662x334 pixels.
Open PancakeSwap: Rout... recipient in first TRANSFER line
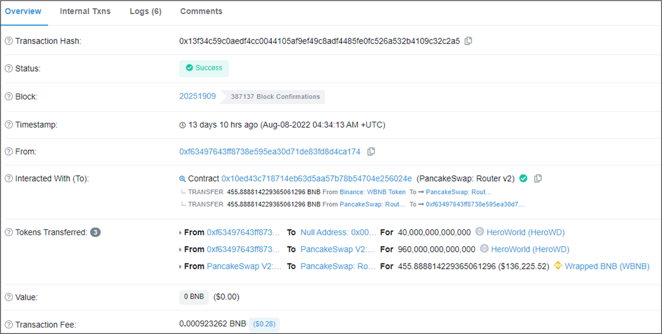click(x=458, y=192)
